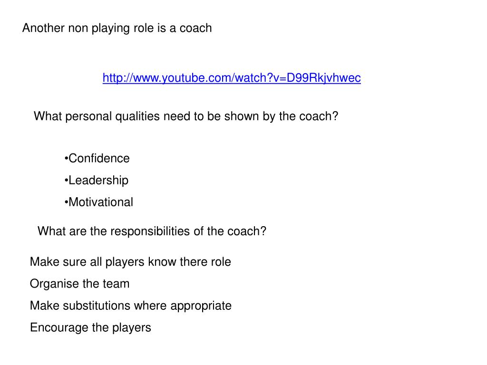Click the line 'Organise the team'
487x365 pixels.
coord(79,284)
